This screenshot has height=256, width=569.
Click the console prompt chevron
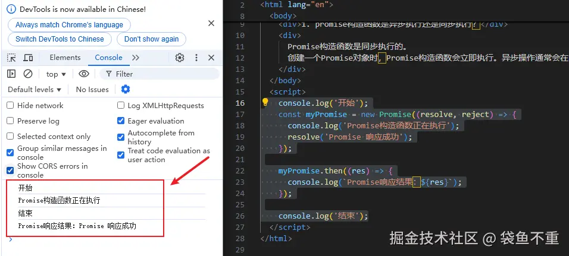pos(11,239)
